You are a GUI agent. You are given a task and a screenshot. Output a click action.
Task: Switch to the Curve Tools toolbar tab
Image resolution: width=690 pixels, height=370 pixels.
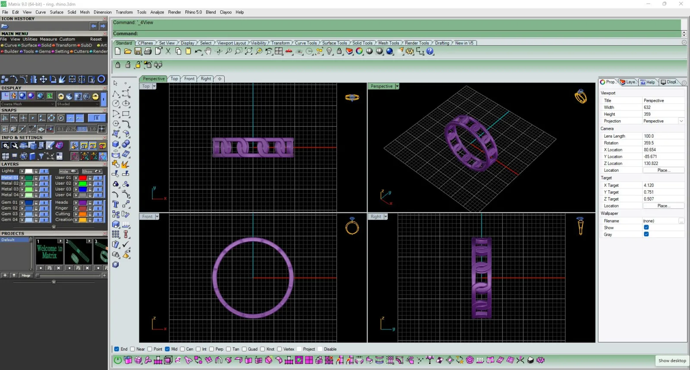[306, 43]
